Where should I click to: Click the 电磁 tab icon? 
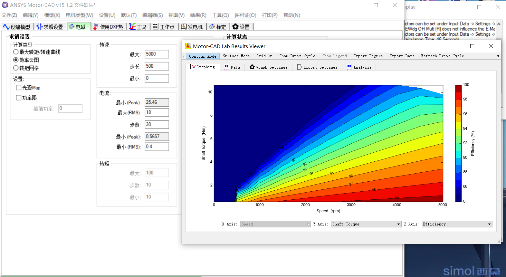coord(72,27)
